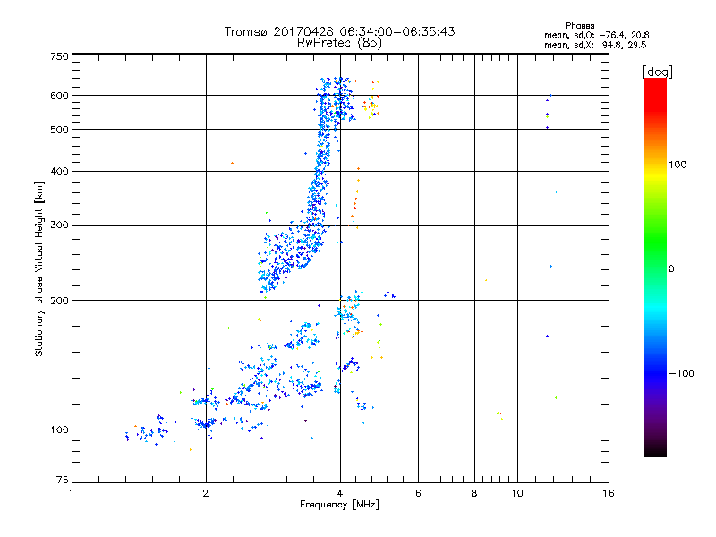Click the '16' frequency axis label
Viewport: 716px width, 537px height.
(x=609, y=493)
